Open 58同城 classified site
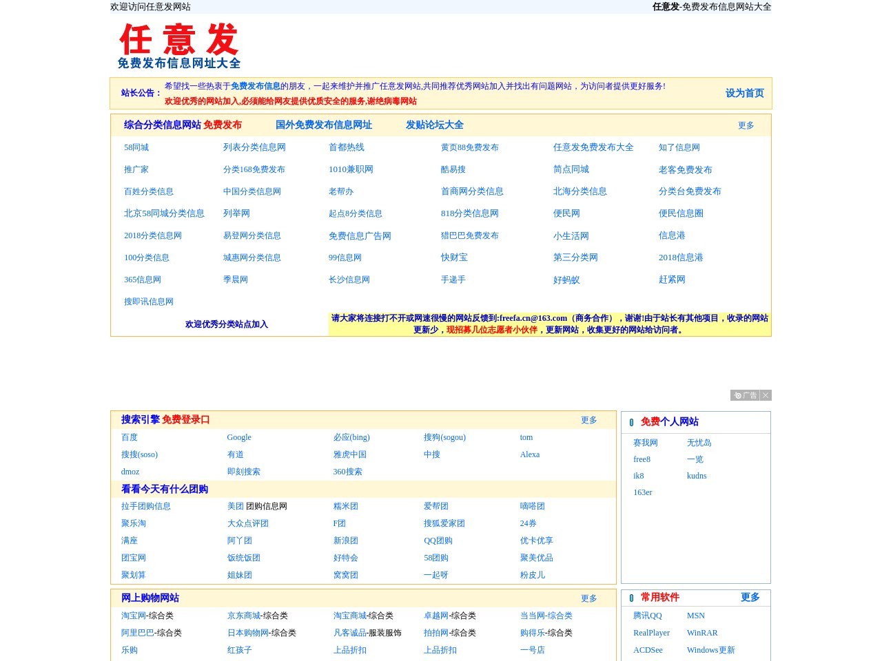Image resolution: width=882 pixels, height=661 pixels. click(x=136, y=147)
